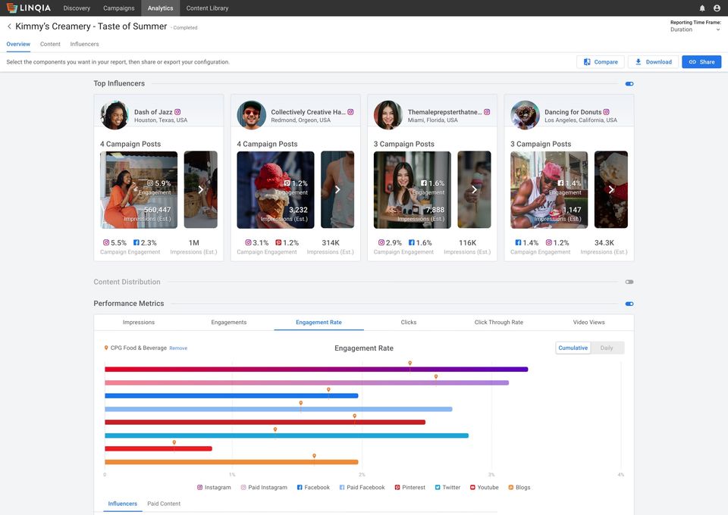Select the Impressions metric tab
Image resolution: width=728 pixels, height=515 pixels.
click(x=139, y=322)
